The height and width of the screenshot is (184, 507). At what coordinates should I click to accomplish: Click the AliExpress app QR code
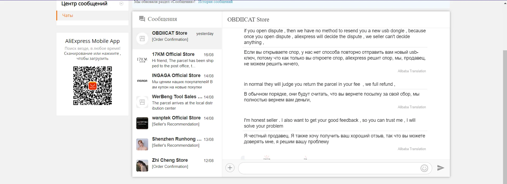(93, 86)
